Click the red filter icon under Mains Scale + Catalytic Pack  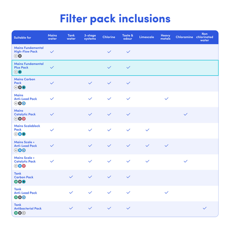pyautogui.click(x=24, y=166)
